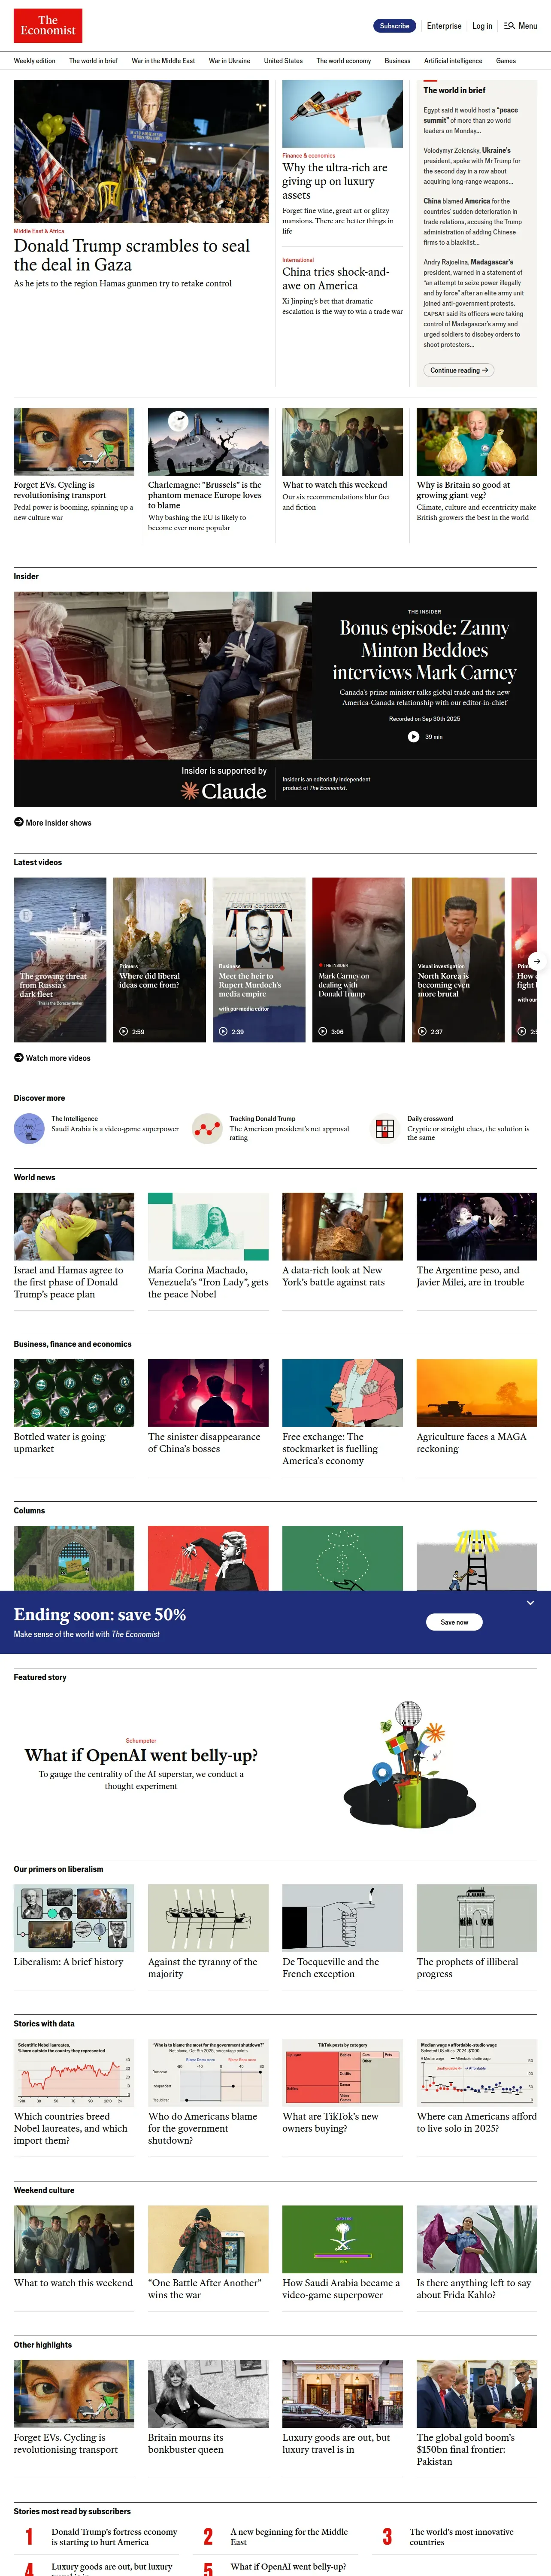551x2576 pixels.
Task: Click Continue reading in world in brief
Action: click(459, 370)
